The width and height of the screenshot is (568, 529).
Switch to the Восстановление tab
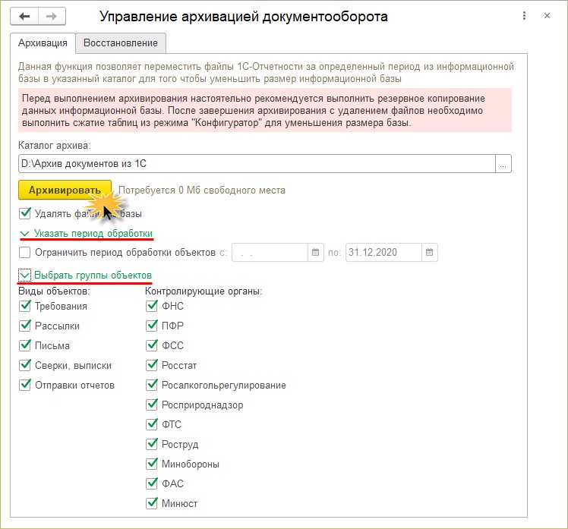[121, 43]
